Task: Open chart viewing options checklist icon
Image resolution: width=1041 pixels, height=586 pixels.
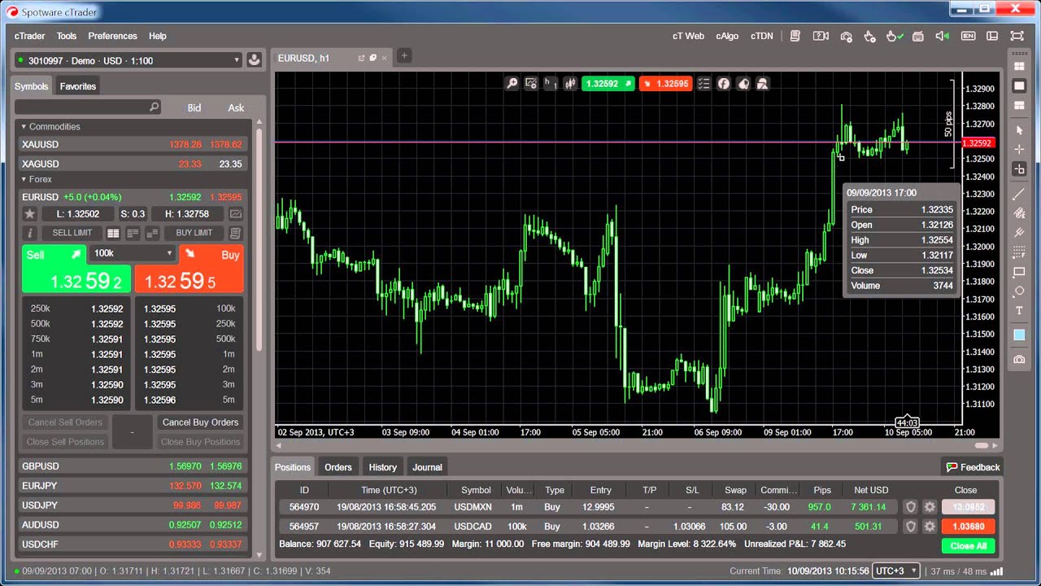Action: pyautogui.click(x=703, y=83)
